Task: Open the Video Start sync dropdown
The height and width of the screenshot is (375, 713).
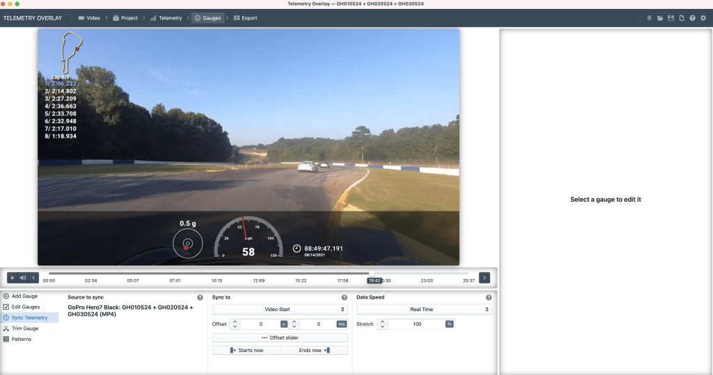Action: (279, 310)
